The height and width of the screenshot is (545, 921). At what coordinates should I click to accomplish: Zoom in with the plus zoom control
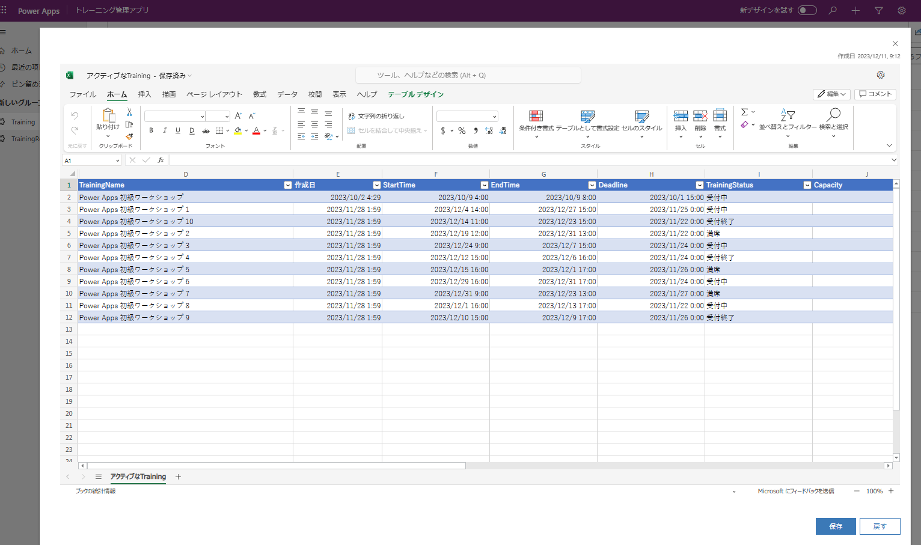[891, 491]
